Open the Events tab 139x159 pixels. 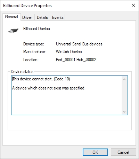58,17
